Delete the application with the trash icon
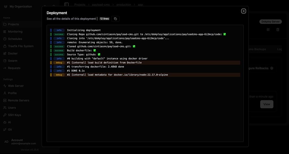The image size is (289, 154). [278, 29]
